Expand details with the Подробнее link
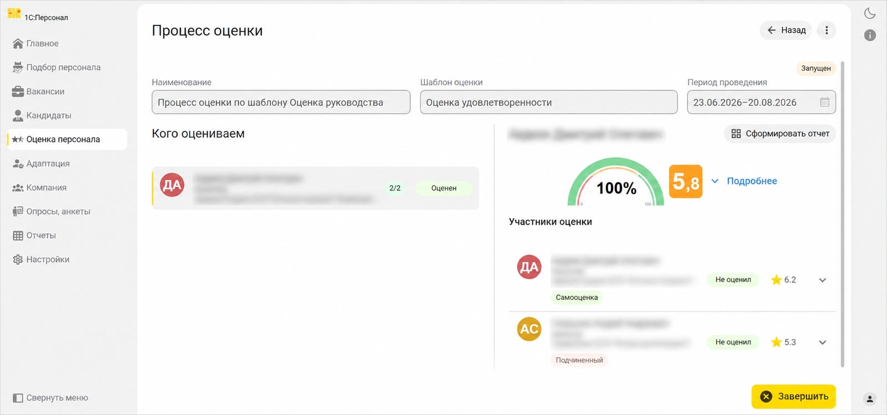 tap(744, 181)
